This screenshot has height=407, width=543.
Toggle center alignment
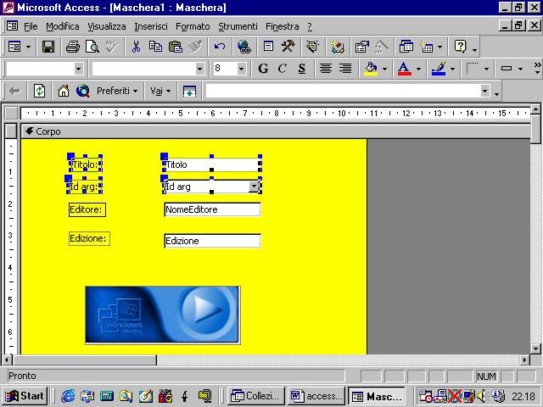pyautogui.click(x=326, y=69)
